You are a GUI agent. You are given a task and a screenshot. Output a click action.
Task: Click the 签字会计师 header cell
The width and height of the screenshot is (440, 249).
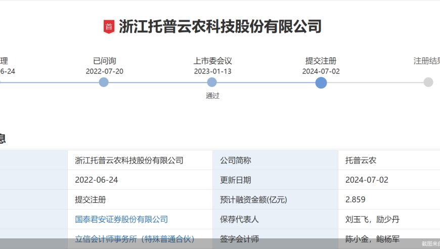coord(275,239)
